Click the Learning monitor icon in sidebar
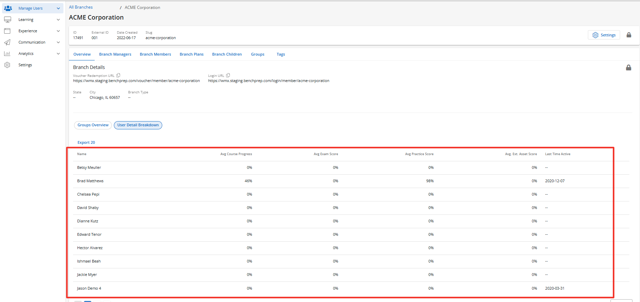Screen dimensions: 640x302 (8, 20)
